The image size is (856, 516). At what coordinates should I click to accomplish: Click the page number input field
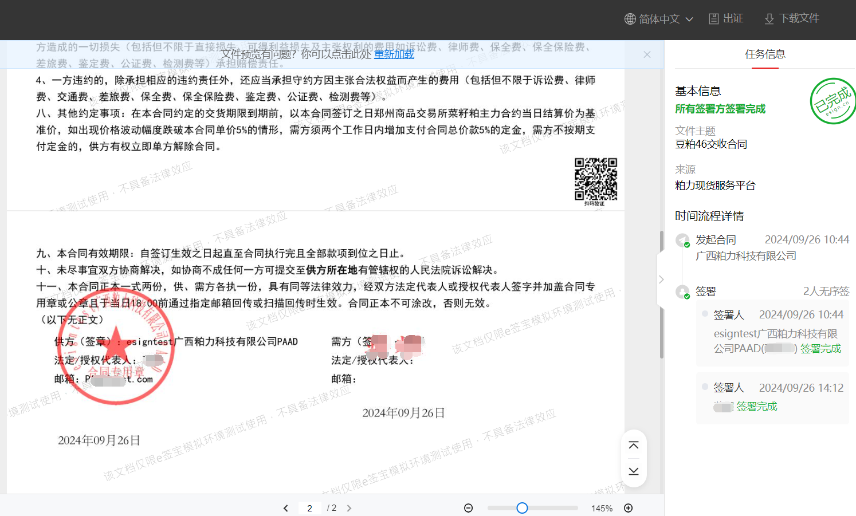coord(309,508)
